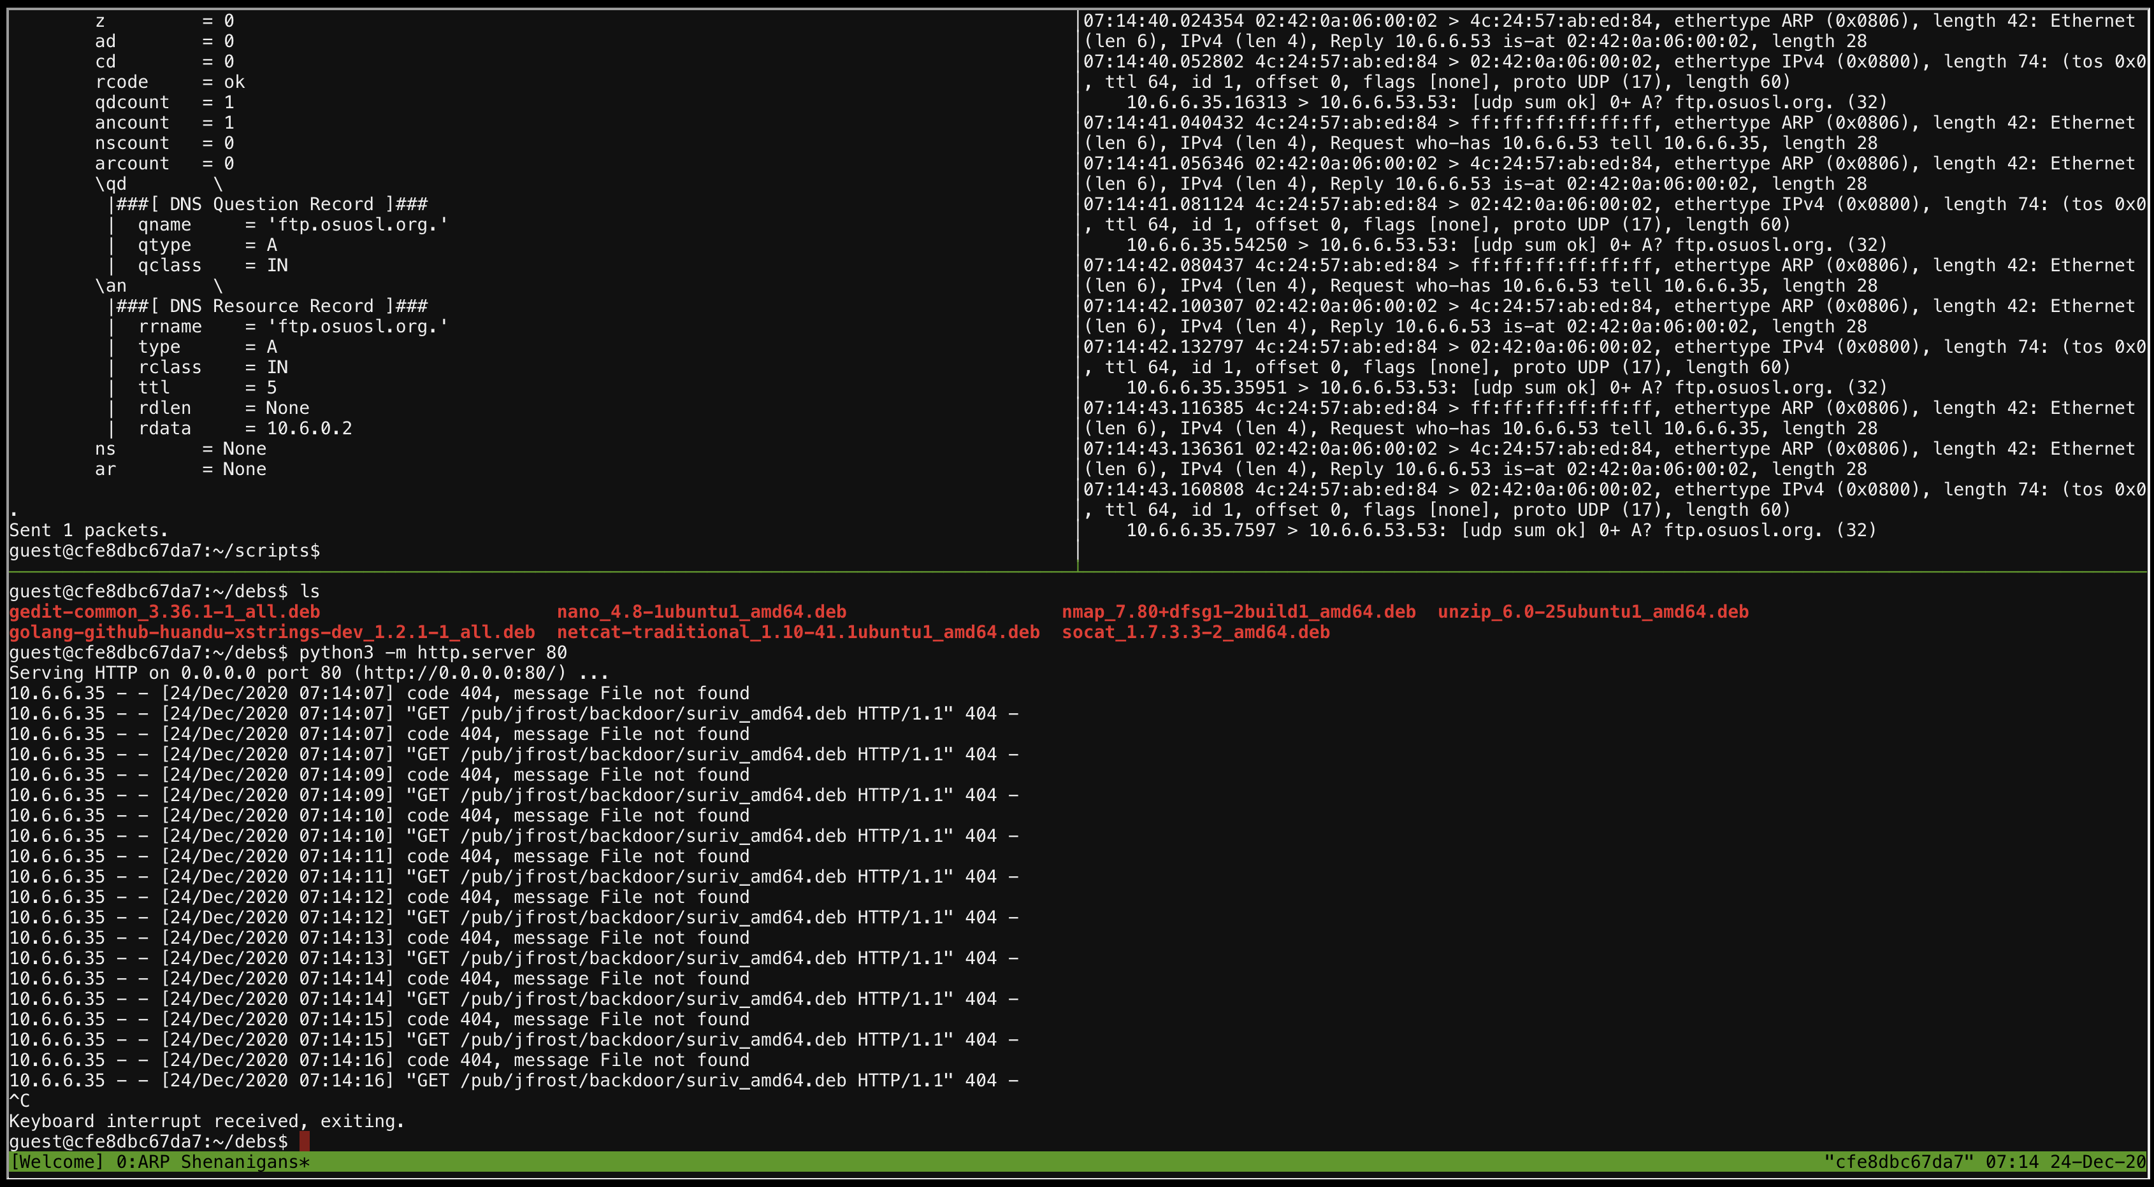Click the 'ancount = 1' line
The width and height of the screenshot is (2154, 1187).
point(164,123)
